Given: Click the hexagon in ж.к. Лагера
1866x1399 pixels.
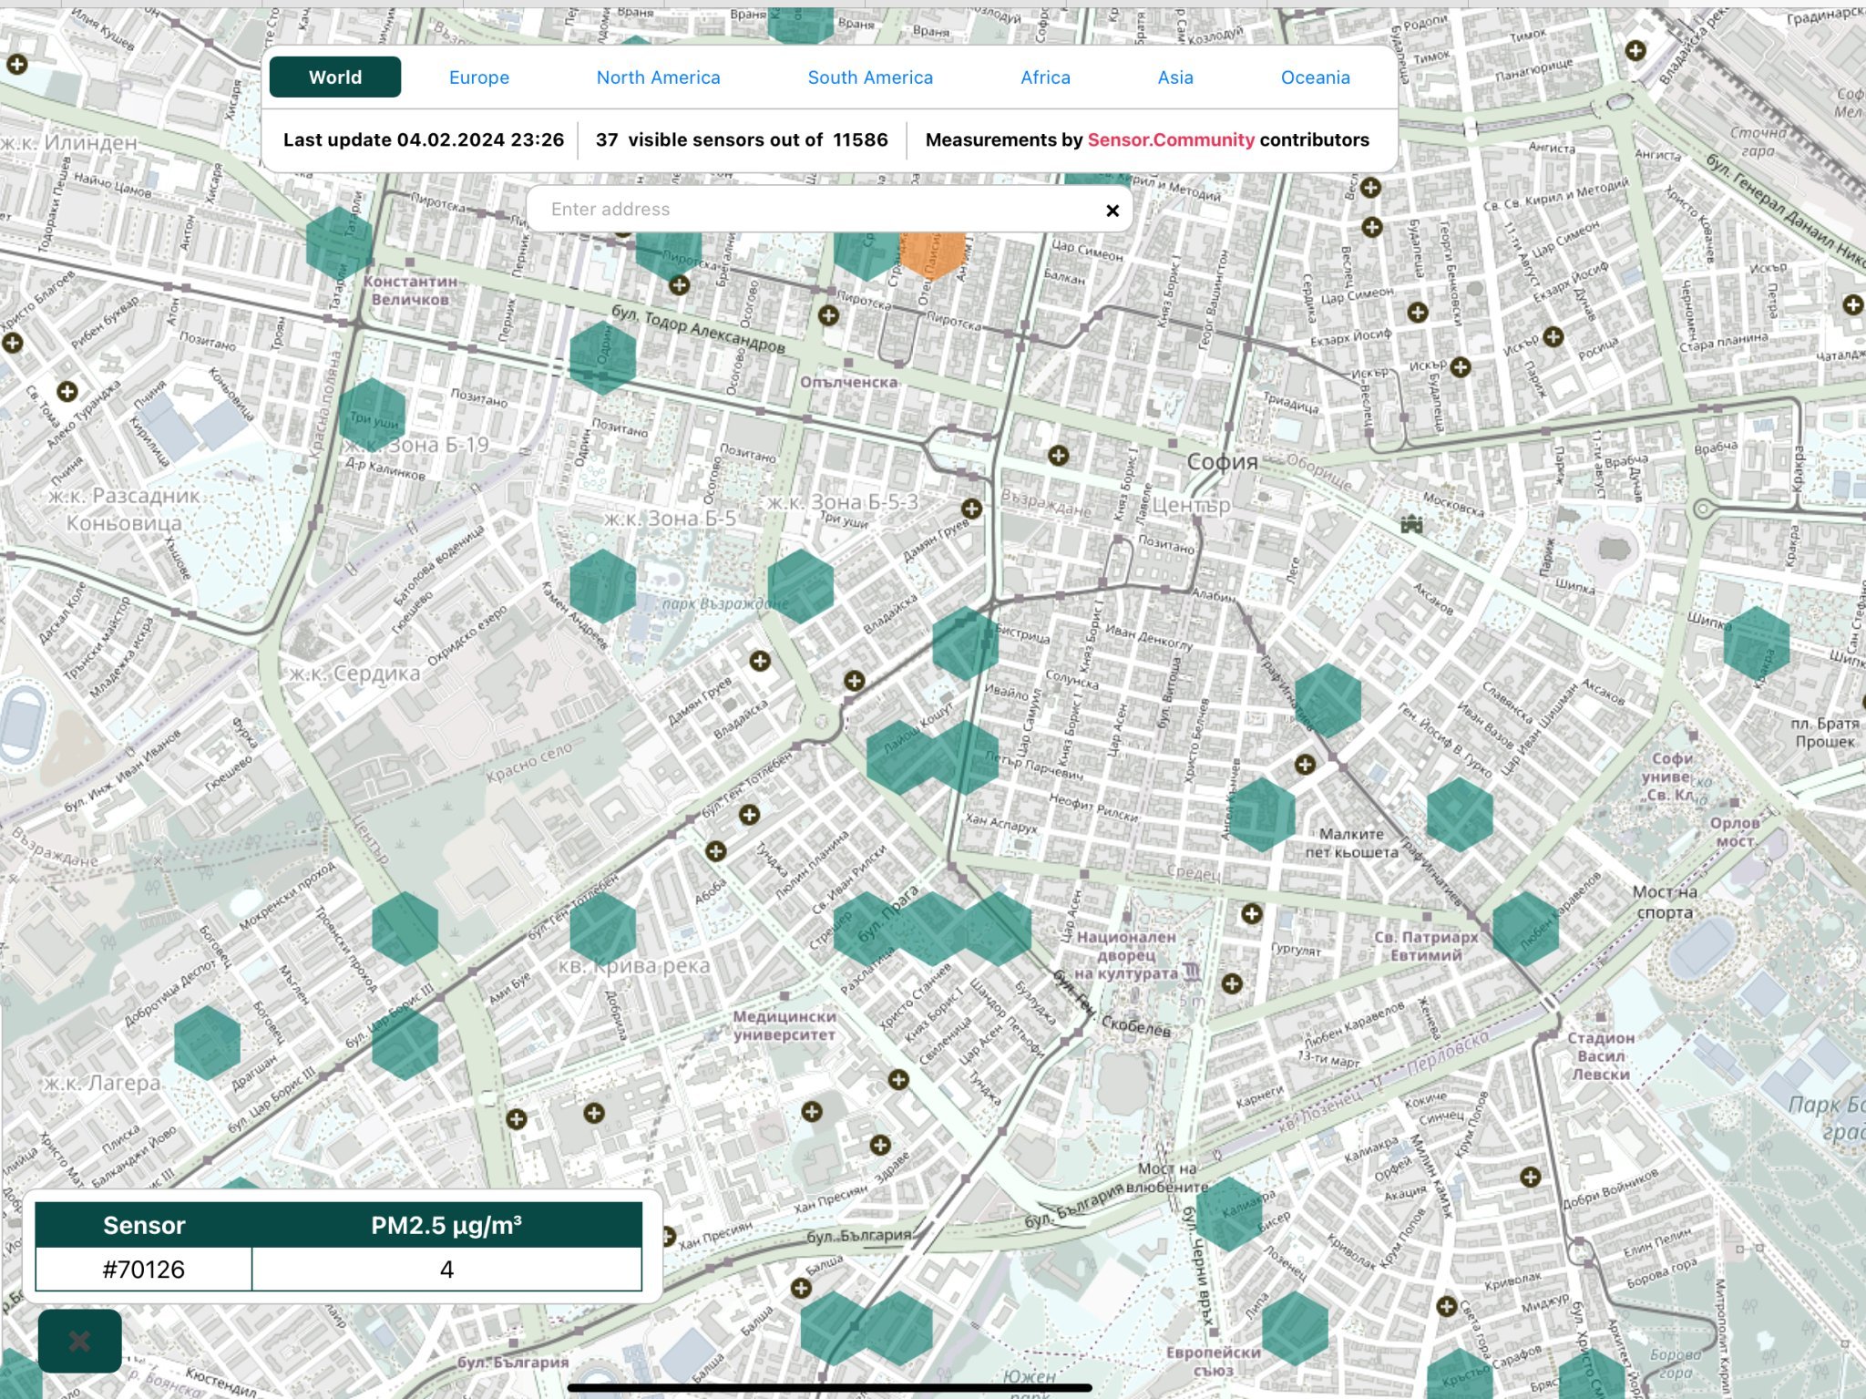Looking at the screenshot, I should pos(207,1043).
